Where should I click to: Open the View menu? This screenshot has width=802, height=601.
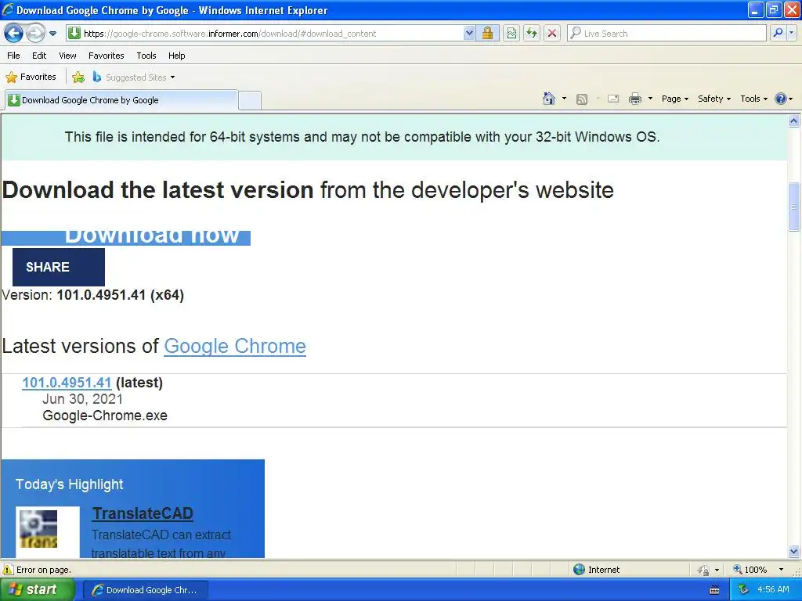(67, 56)
